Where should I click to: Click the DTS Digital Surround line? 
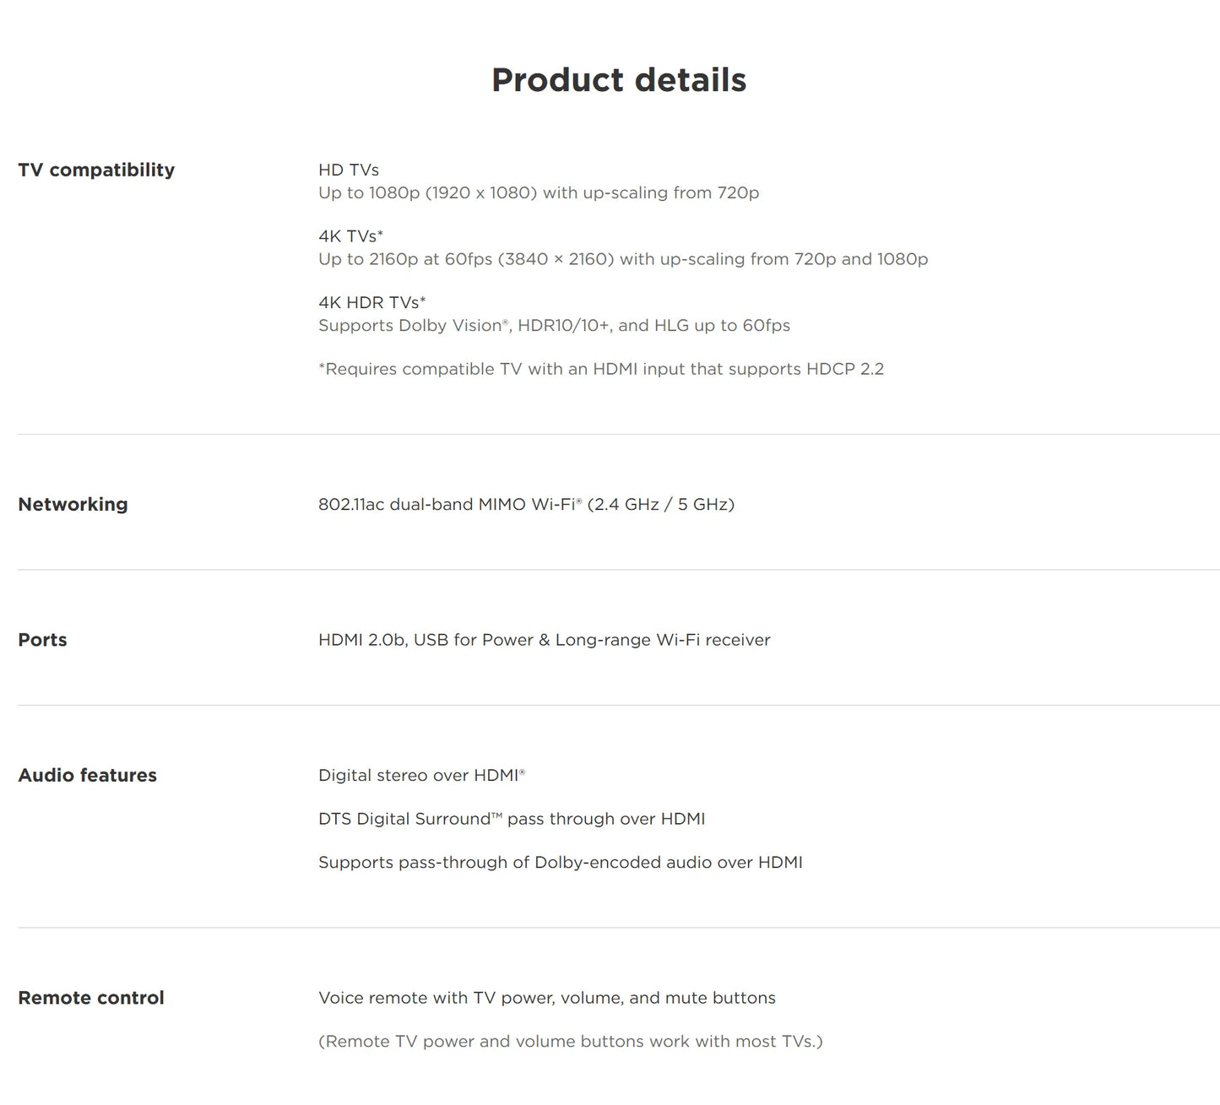(x=511, y=819)
